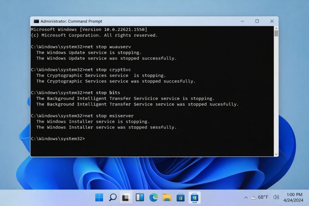Open the Microsoft Store
Viewport: 309px width, 206px height.
point(180,197)
